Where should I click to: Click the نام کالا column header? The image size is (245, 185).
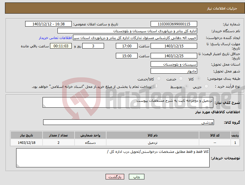[152, 135]
